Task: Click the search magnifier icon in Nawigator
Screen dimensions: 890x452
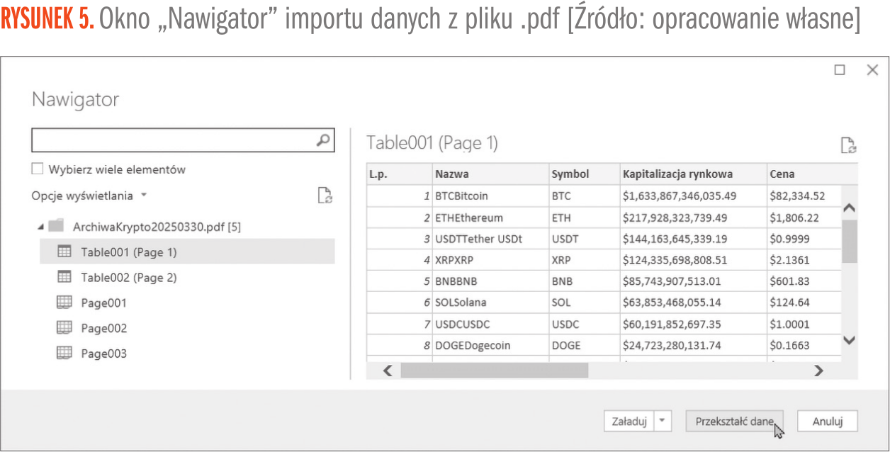Action: 322,140
